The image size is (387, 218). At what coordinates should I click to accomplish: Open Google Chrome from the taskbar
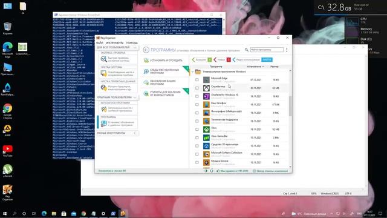pyautogui.click(x=83, y=214)
